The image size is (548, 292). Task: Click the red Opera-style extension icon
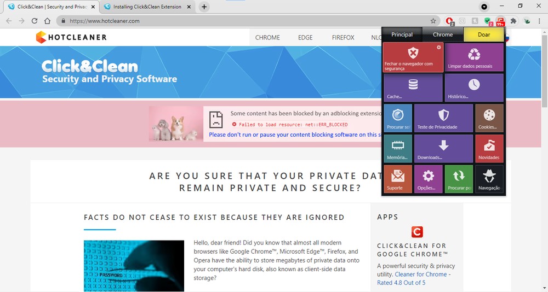450,21
